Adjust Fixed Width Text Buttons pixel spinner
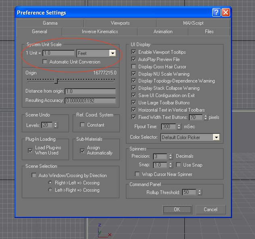 coord(205,117)
